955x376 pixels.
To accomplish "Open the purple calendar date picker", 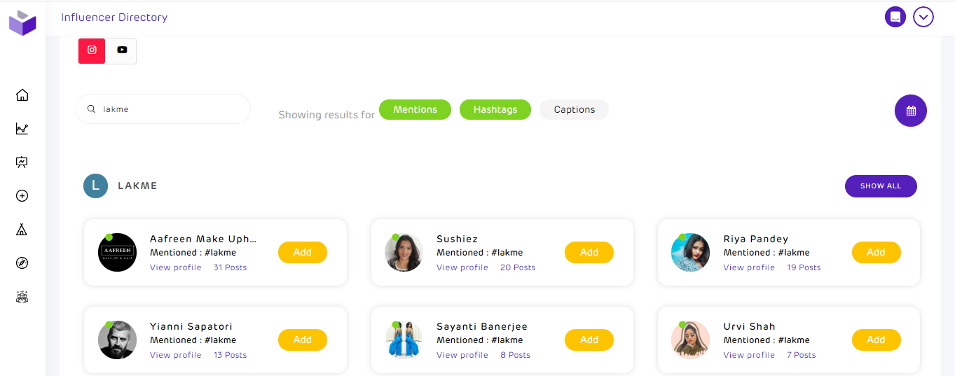I will 910,111.
